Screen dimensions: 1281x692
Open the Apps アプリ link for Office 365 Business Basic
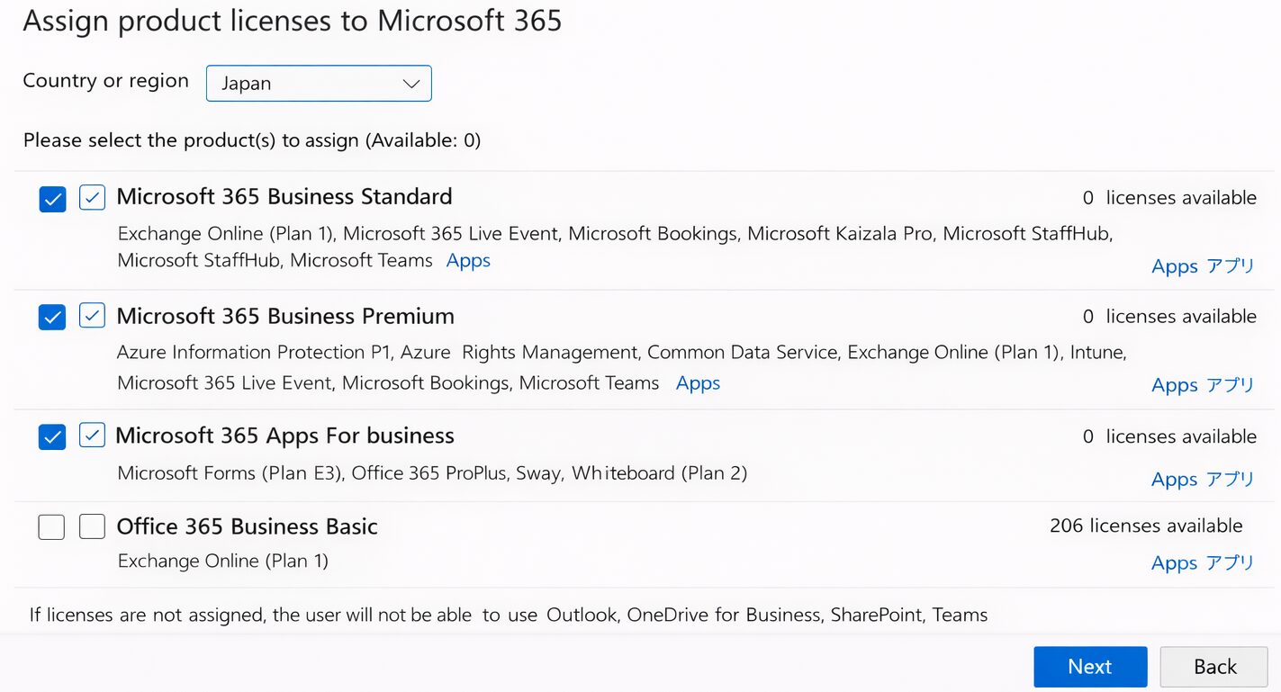[1202, 563]
